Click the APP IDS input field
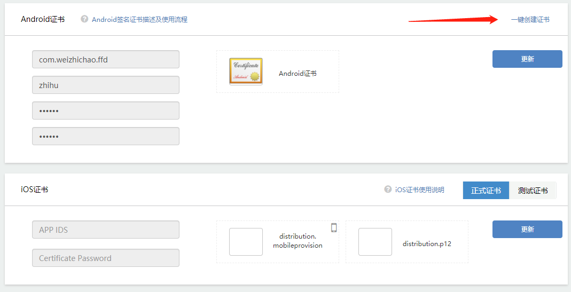Screen dimensions: 571x292 106,230
